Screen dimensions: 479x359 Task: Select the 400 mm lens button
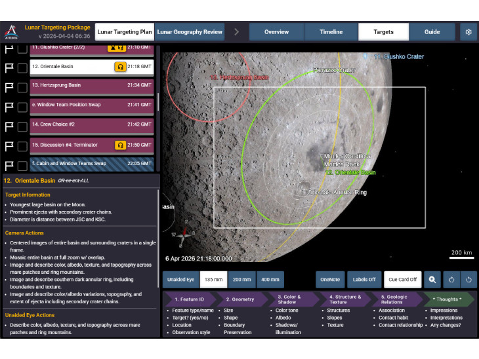coord(270,280)
